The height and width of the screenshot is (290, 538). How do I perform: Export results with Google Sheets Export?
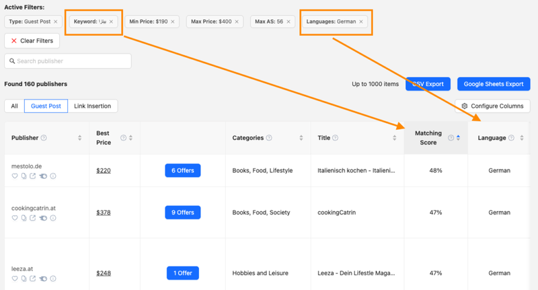point(493,84)
